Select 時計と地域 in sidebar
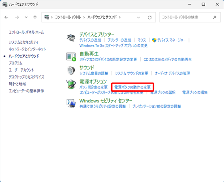224x182 pixels. pos(17,84)
